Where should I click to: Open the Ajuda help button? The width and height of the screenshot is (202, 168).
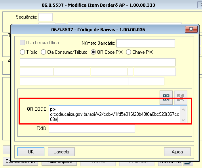pyautogui.click(x=177, y=152)
